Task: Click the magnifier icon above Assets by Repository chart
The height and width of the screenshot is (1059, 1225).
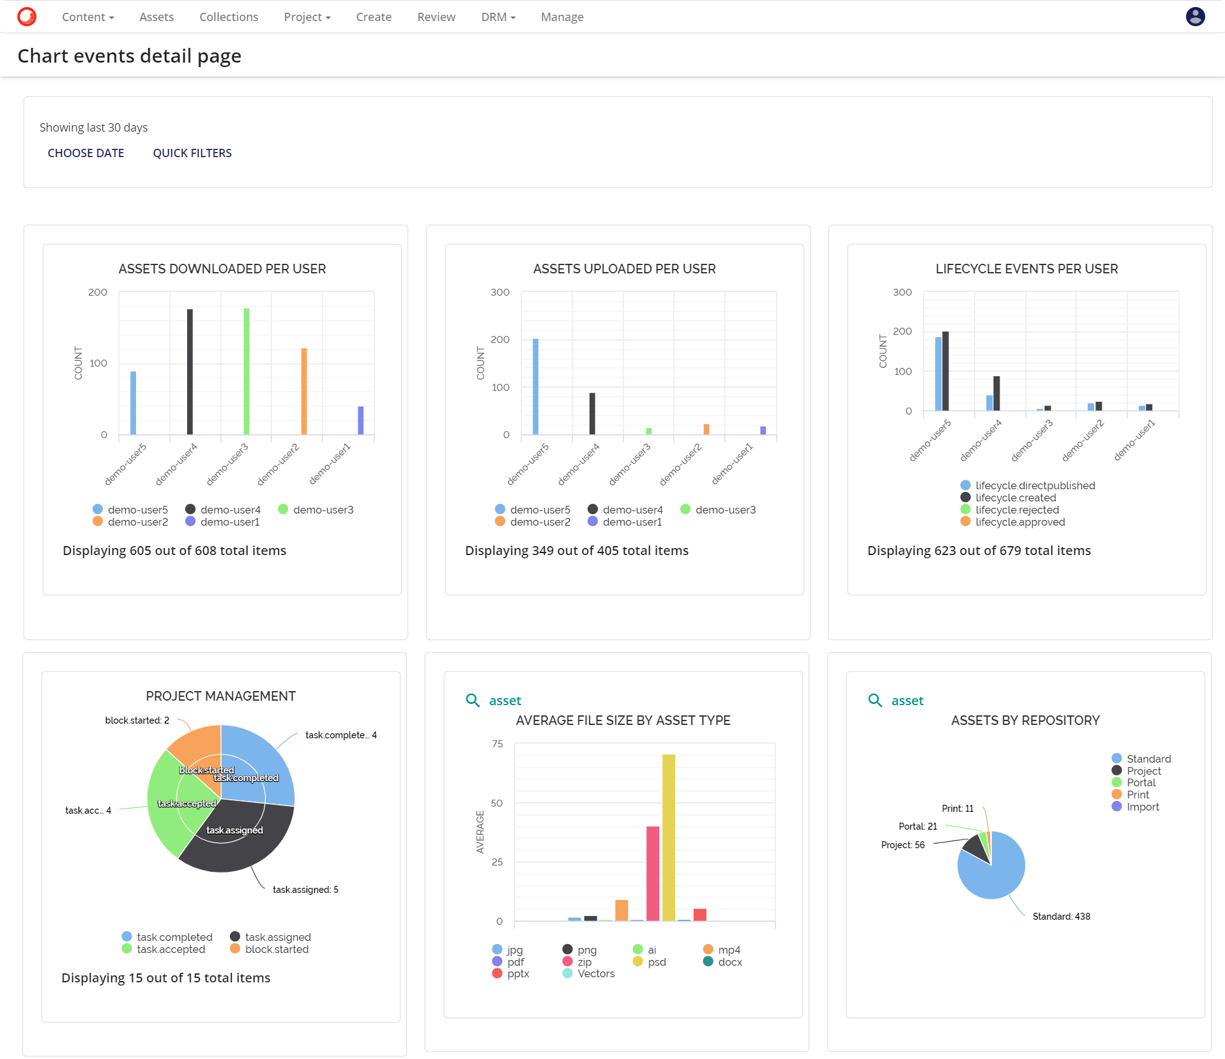Action: [x=874, y=700]
